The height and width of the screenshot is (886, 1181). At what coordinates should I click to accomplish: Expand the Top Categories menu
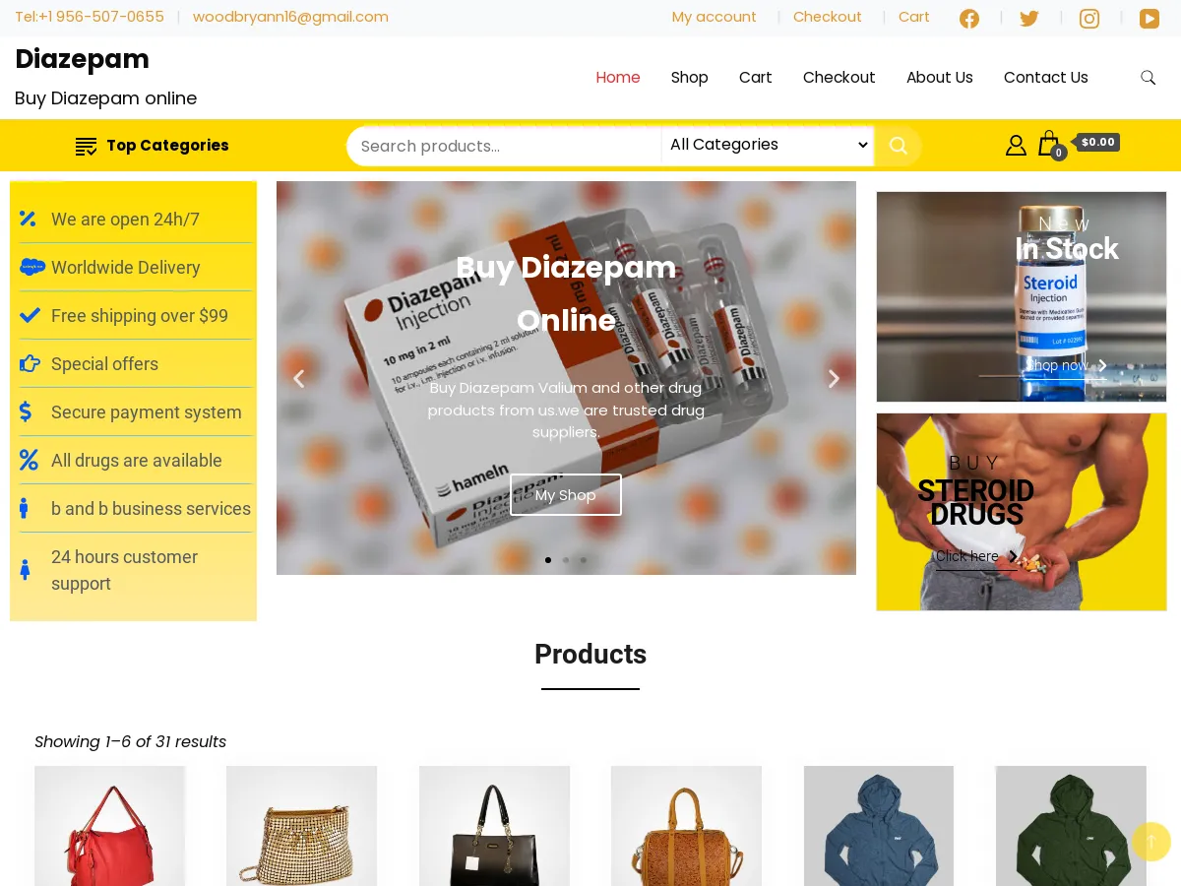(152, 146)
